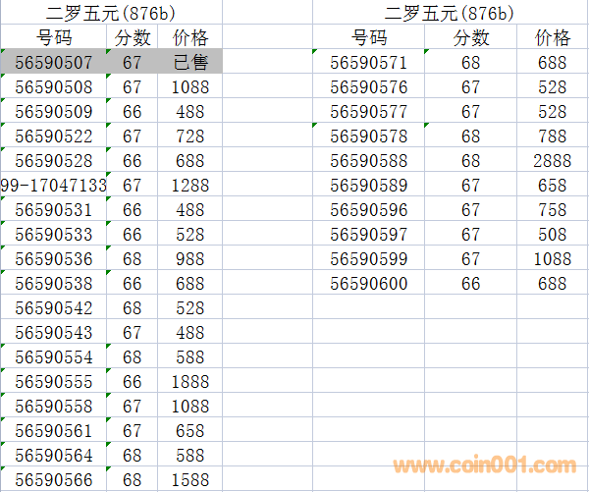Select the right table title 二罗五元(876b)
589x492 pixels.
[x=449, y=13]
